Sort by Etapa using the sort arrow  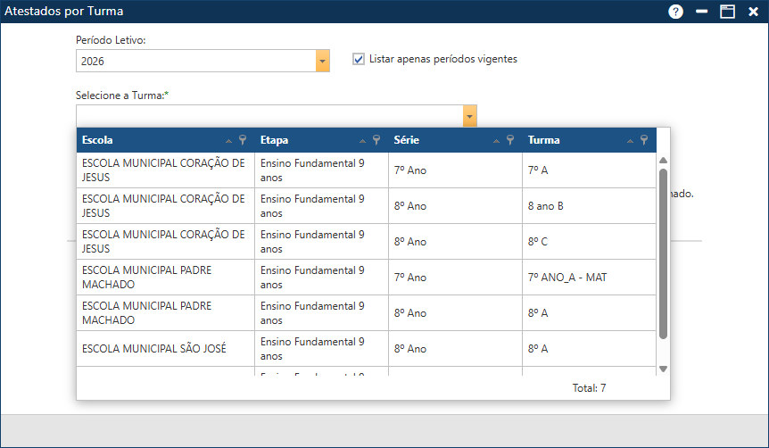point(363,141)
